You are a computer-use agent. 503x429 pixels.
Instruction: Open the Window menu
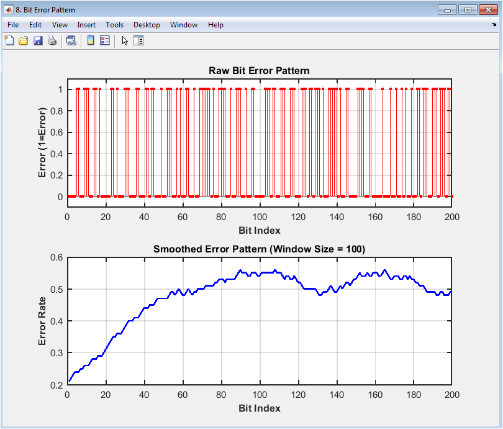[183, 25]
